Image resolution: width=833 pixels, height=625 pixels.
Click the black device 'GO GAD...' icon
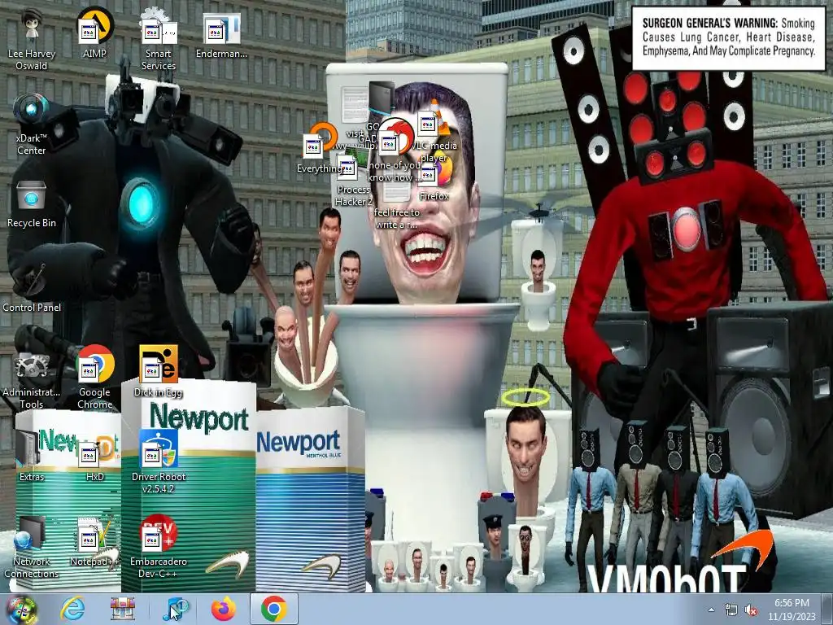coord(382,100)
